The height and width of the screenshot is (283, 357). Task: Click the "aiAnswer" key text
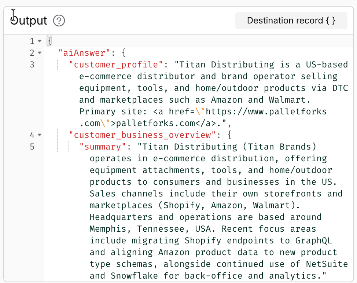84,53
